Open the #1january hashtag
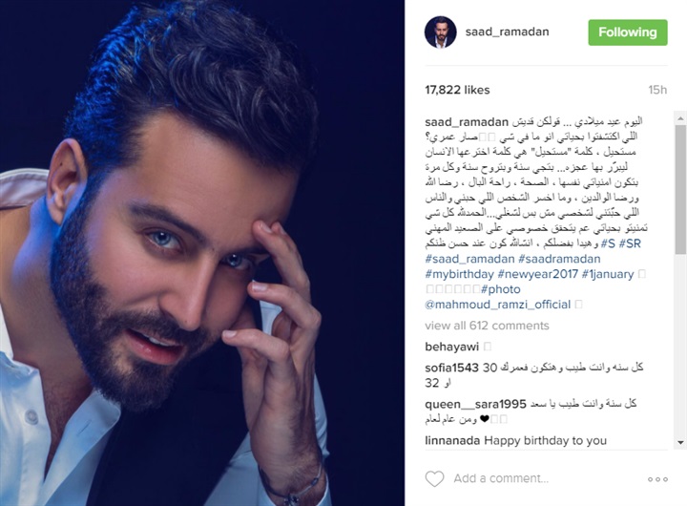Image resolution: width=687 pixels, height=506 pixels. coord(608,274)
